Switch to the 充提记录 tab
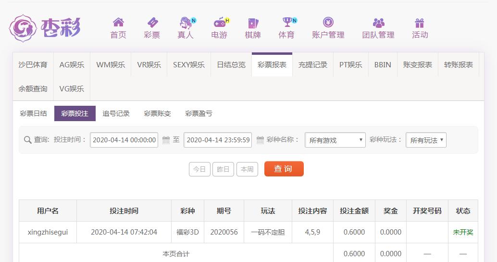497x262 pixels. point(312,64)
